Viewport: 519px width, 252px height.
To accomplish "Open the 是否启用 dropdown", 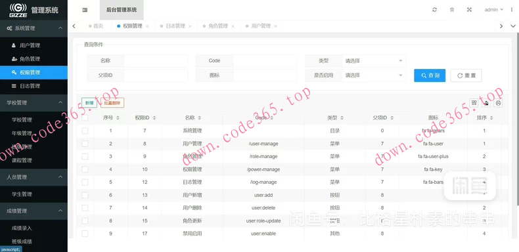I will coord(373,75).
